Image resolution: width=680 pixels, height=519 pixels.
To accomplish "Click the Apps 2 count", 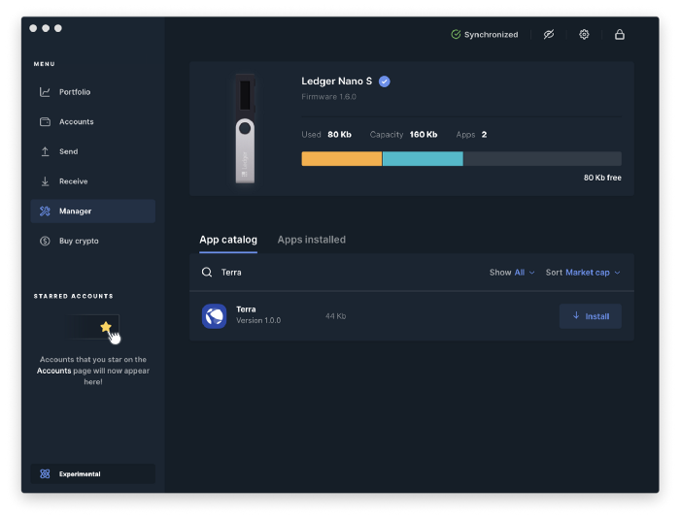I will [484, 135].
